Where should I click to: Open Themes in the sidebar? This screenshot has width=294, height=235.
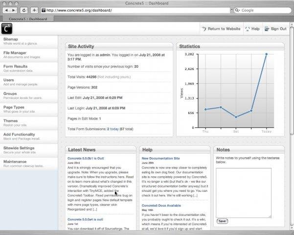tap(29, 123)
